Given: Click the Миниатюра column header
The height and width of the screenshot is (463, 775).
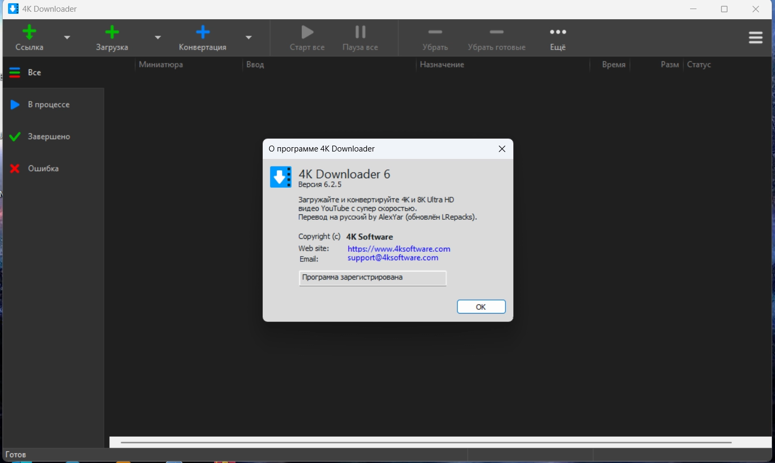Looking at the screenshot, I should tap(161, 65).
